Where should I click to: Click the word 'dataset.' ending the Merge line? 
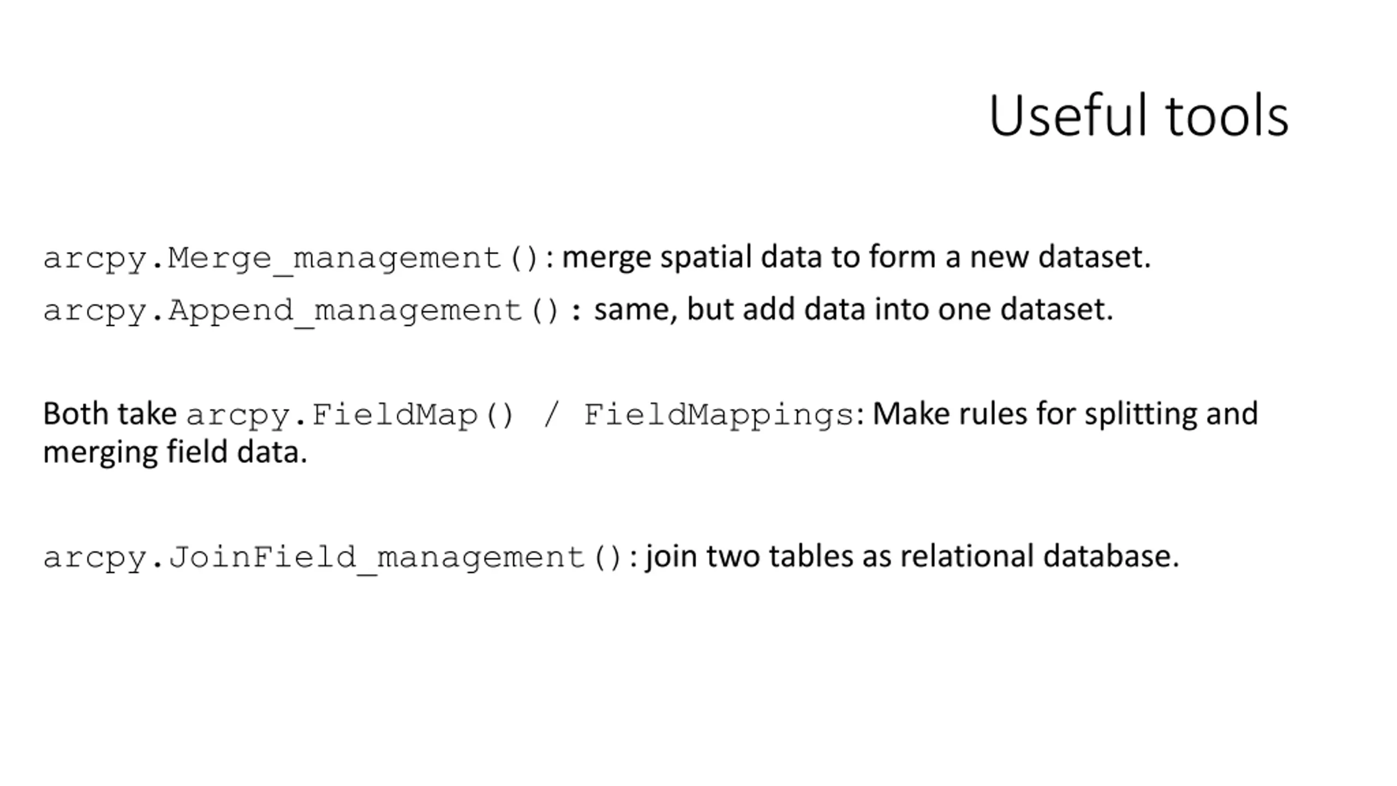click(x=1094, y=257)
